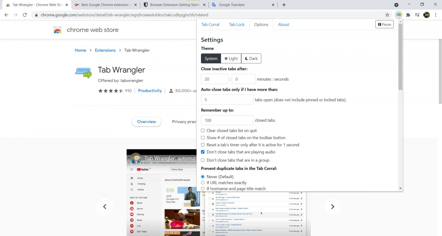Click the 910 ratings count
The height and width of the screenshot is (236, 442).
tap(128, 91)
